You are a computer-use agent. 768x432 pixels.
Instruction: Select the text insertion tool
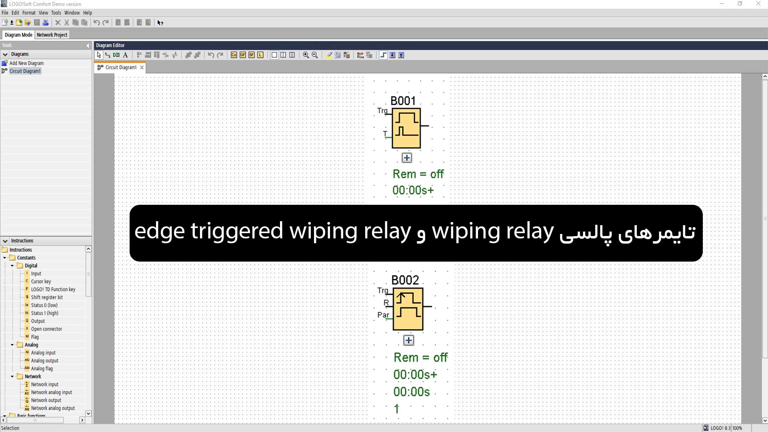[x=126, y=55]
